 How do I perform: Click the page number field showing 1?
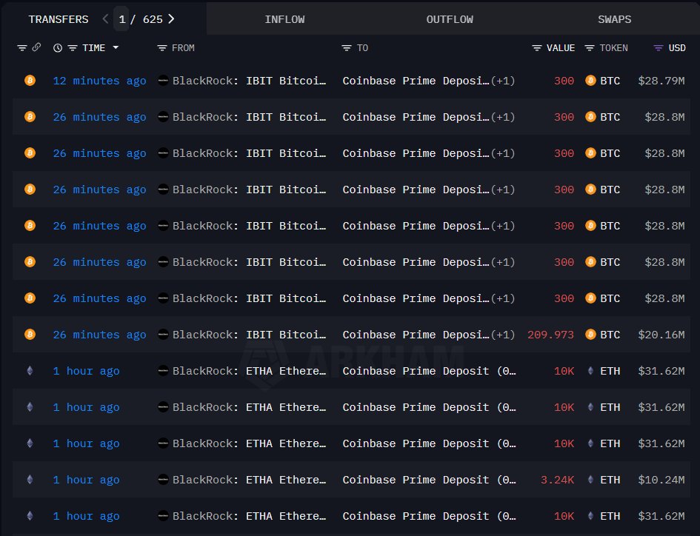pos(121,19)
